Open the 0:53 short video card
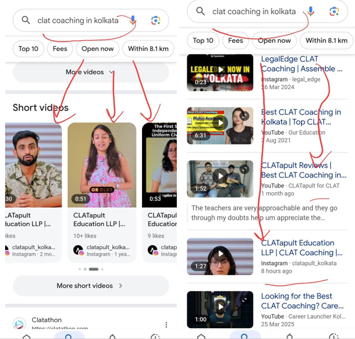Screen dimensions: 355x339 159,165
